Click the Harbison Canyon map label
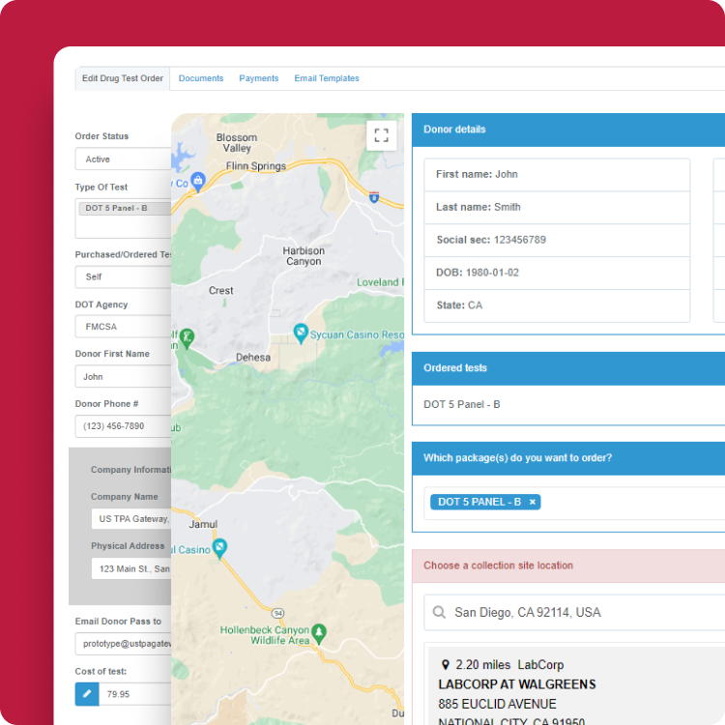Screen dimensions: 725x725 point(304,256)
